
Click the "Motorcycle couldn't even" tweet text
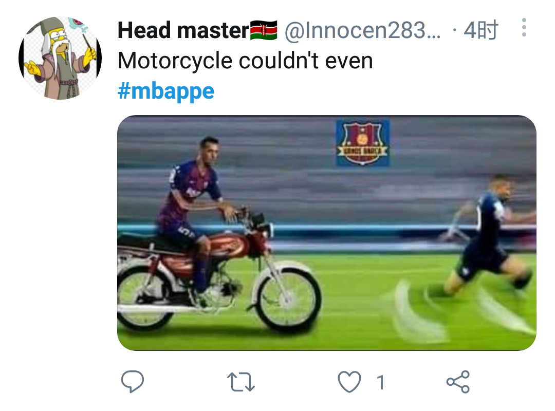245,61
